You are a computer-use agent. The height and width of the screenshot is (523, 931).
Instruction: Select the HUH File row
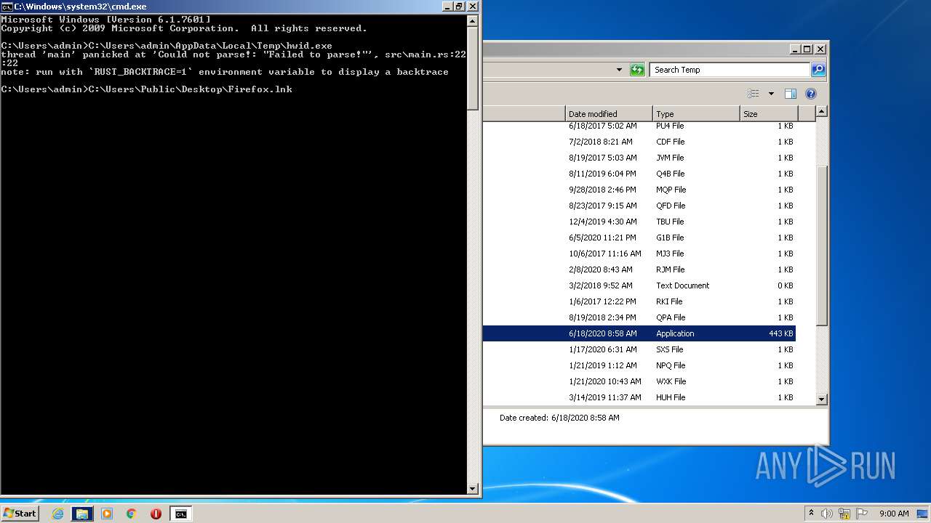tap(639, 397)
